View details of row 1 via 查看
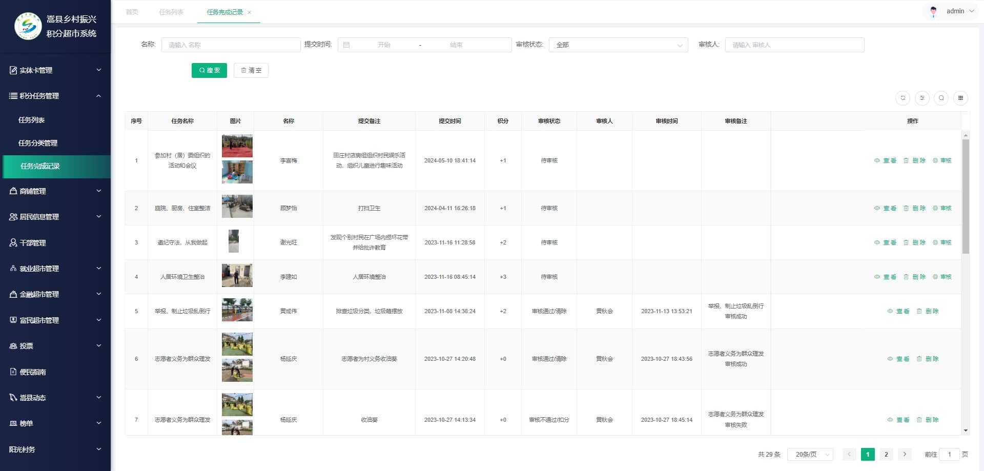 [885, 160]
